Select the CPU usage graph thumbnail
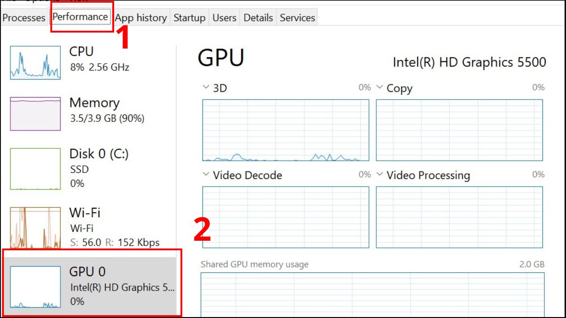Viewport: 566px width, 318px height. click(x=35, y=62)
